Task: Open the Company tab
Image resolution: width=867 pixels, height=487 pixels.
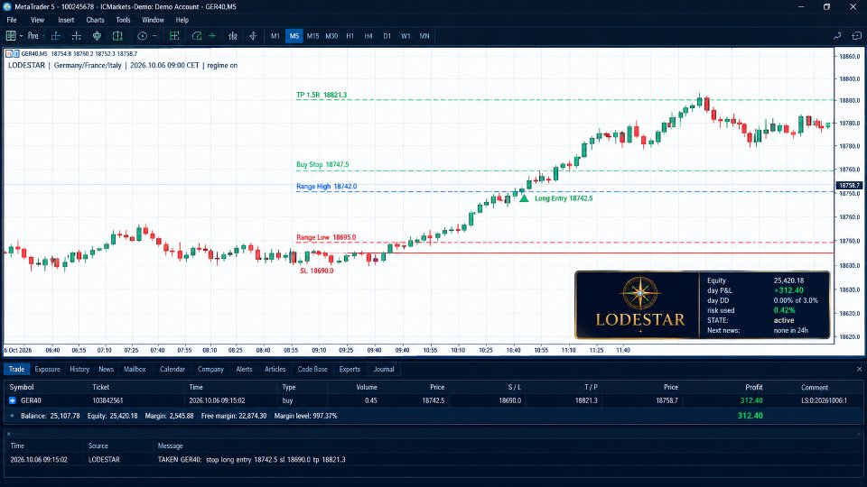Action: coord(210,369)
